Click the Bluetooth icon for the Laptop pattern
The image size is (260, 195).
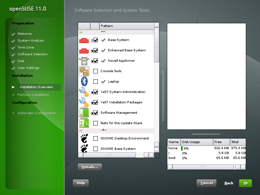coord(84,82)
